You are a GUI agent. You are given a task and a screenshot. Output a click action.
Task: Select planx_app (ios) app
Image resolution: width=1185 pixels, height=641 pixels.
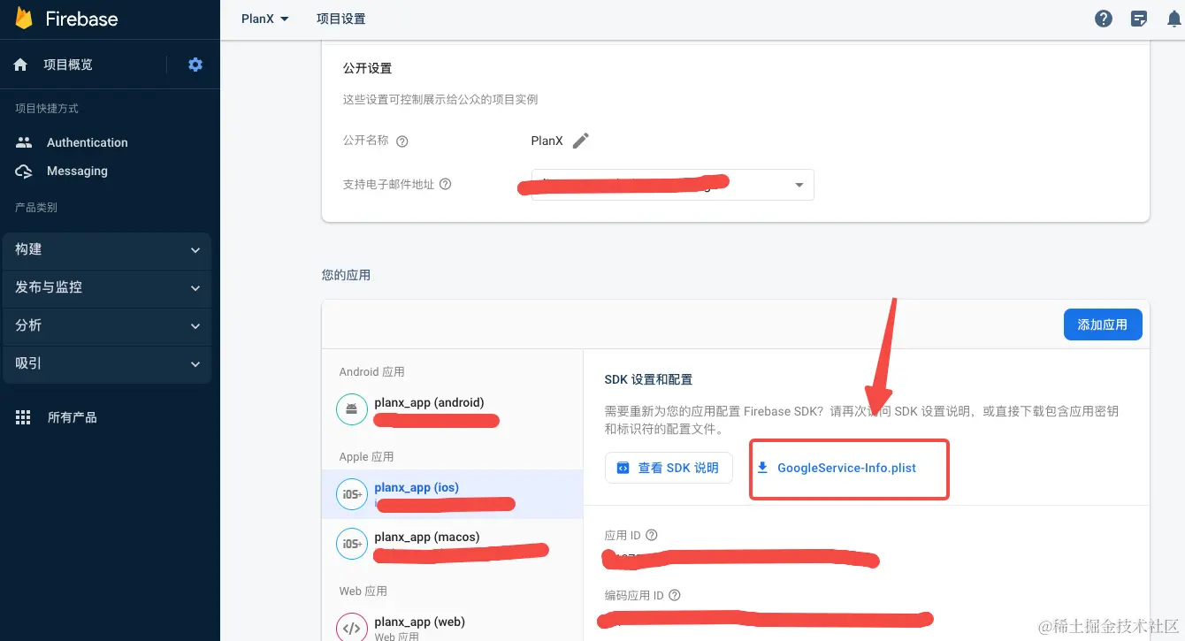click(x=452, y=494)
